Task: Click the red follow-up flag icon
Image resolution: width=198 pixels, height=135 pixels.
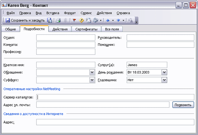Action: pos(74,20)
